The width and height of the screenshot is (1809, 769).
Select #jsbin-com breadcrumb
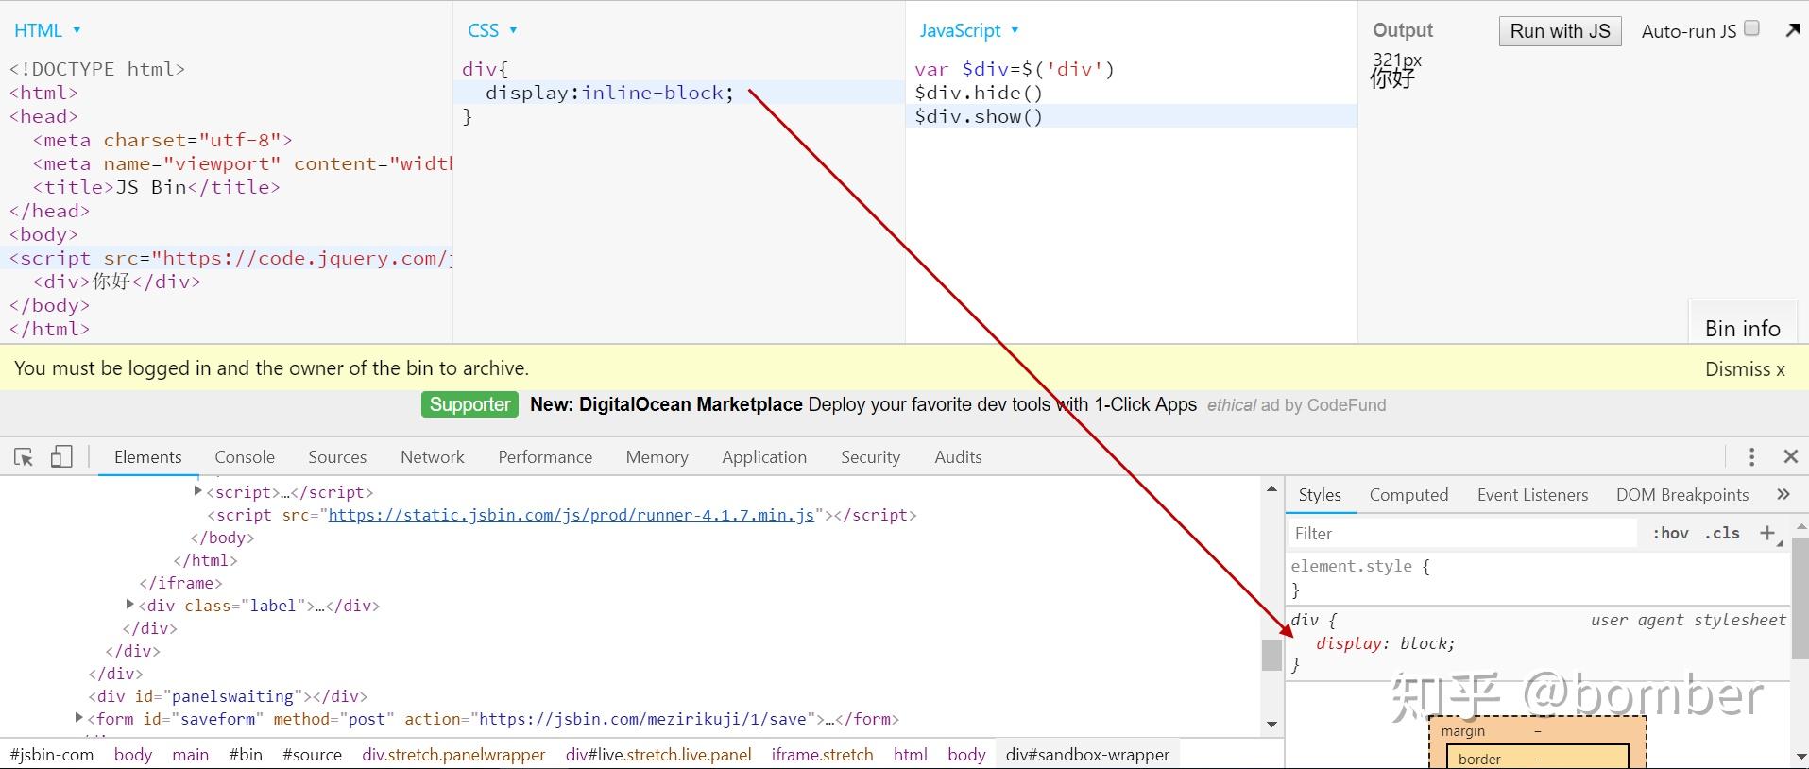52,755
